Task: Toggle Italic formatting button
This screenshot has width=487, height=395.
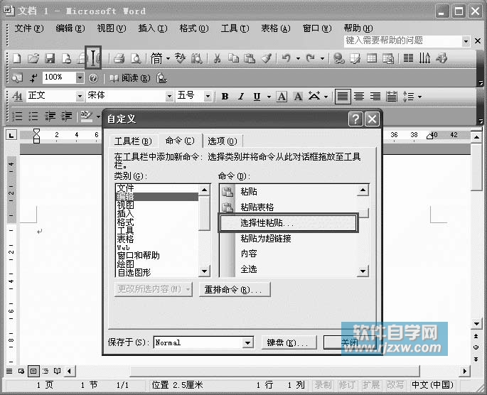Action: tap(241, 97)
